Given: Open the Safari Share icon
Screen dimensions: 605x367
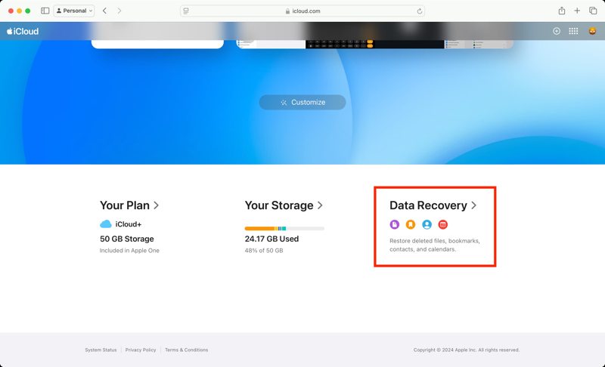Looking at the screenshot, I should (562, 11).
